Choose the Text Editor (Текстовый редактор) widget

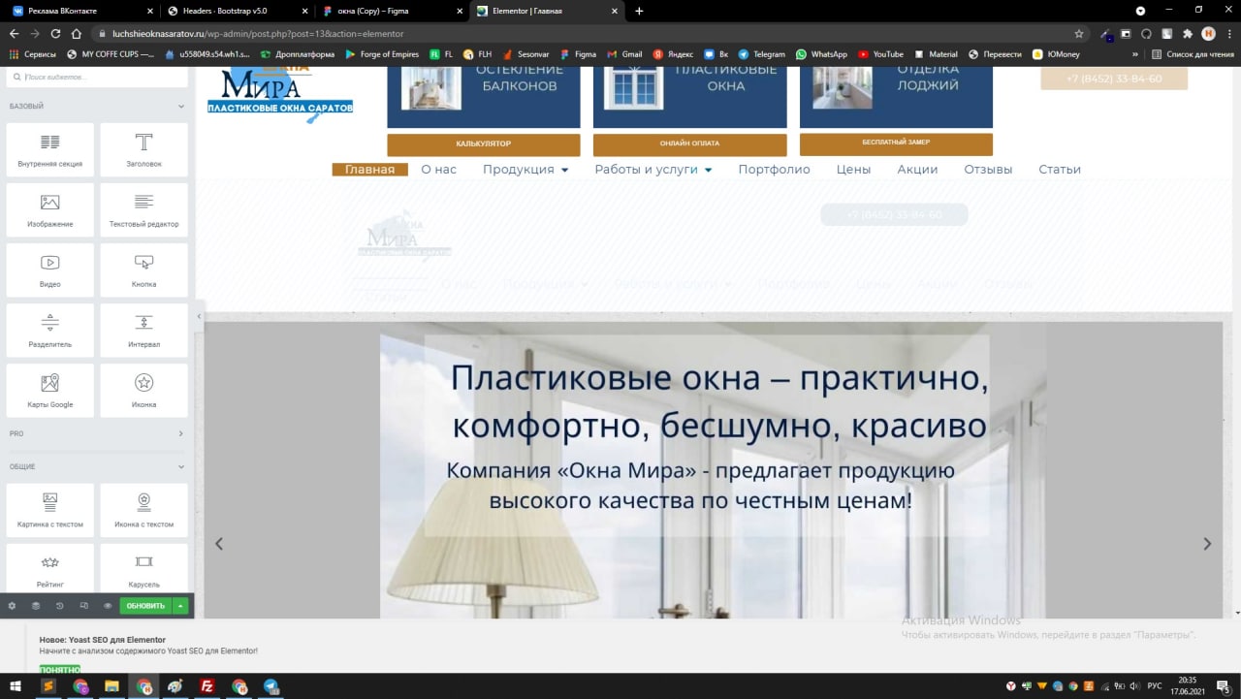point(143,209)
